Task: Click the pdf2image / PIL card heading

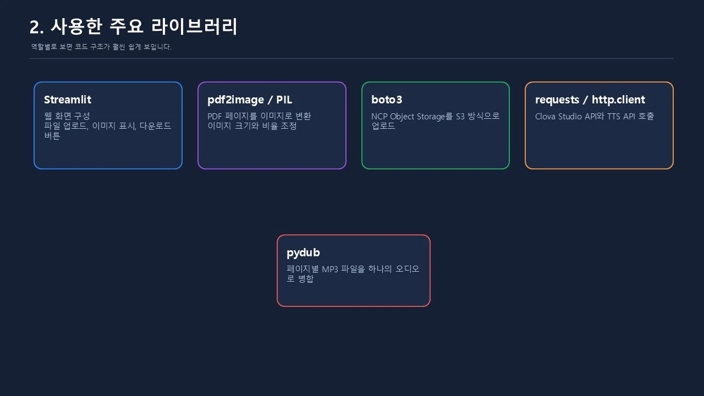Action: 250,100
